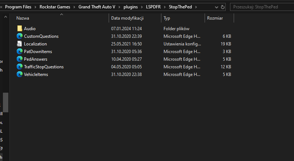Click the navigation pane scrollbar thumb

pyautogui.click(x=5, y=102)
